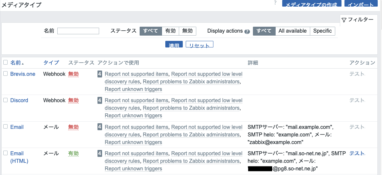This screenshot has height=175, width=382.
Task: Click the リセット reset button
Action: click(200, 44)
